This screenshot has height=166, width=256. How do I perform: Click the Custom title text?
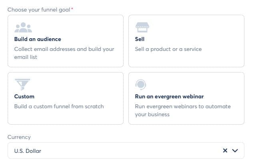point(24,96)
